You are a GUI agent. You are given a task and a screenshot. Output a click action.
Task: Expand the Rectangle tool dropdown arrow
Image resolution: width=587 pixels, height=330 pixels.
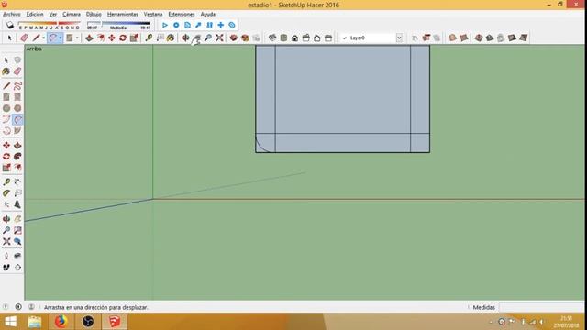pyautogui.click(x=77, y=38)
